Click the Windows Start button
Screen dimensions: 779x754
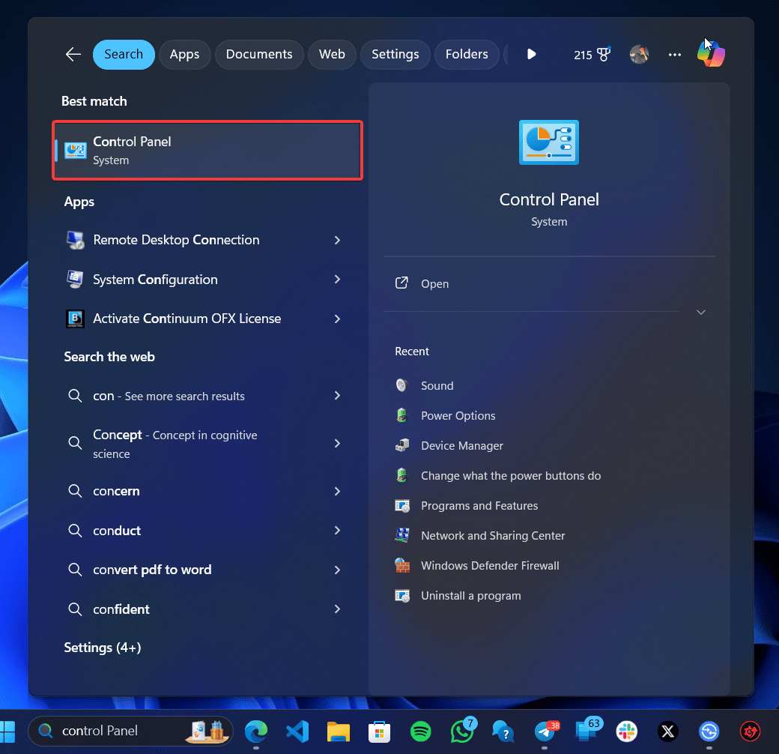click(x=7, y=732)
